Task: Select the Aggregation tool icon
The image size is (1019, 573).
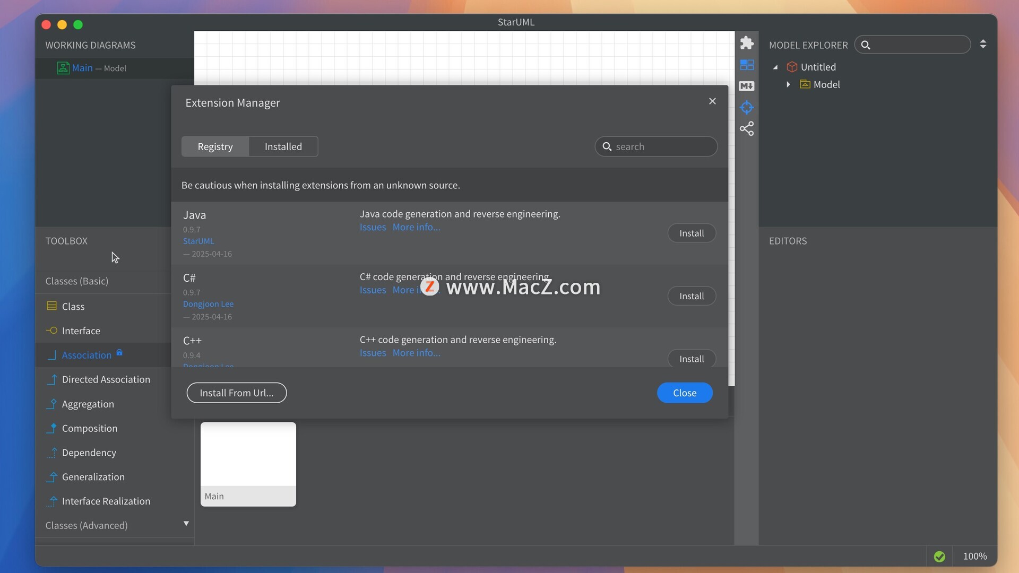Action: coord(51,404)
